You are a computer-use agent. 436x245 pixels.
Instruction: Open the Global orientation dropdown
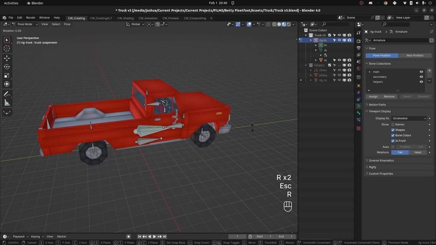(x=135, y=24)
